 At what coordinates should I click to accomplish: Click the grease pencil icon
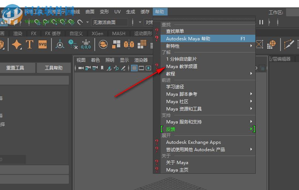pos(123,68)
